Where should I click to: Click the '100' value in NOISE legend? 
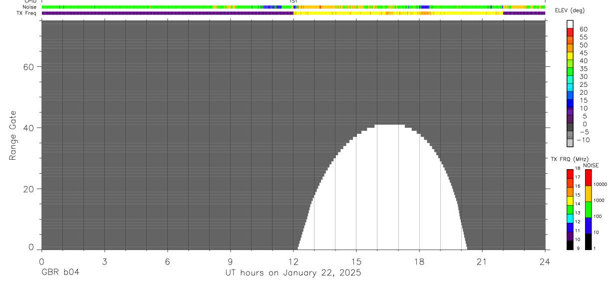pos(597,216)
